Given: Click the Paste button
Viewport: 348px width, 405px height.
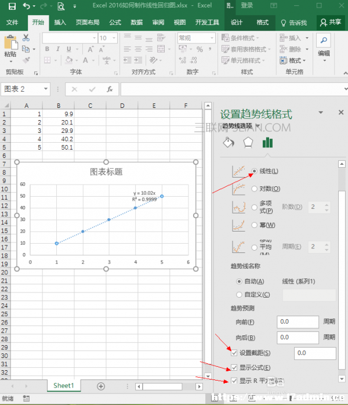Looking at the screenshot, I should click(x=10, y=49).
